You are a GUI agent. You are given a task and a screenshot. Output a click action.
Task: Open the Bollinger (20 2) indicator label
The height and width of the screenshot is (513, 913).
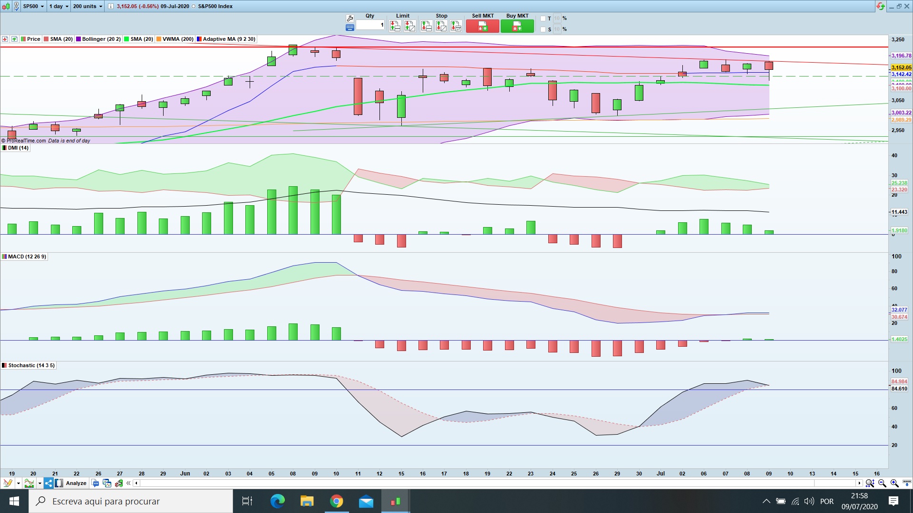tap(101, 39)
